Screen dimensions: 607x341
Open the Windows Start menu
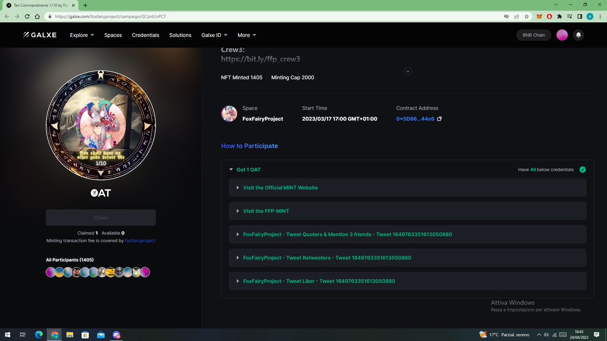(7, 334)
